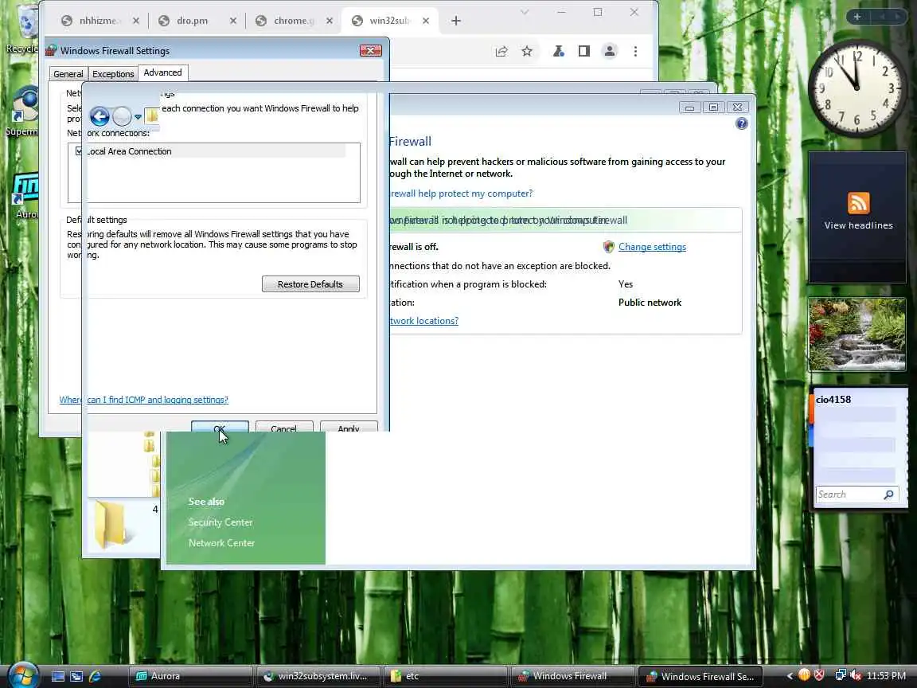The height and width of the screenshot is (688, 917).
Task: Click the Explorer back arrow button
Action: (100, 116)
